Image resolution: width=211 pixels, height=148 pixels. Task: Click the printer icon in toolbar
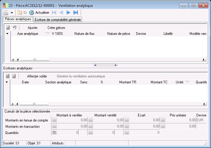click(x=6, y=13)
